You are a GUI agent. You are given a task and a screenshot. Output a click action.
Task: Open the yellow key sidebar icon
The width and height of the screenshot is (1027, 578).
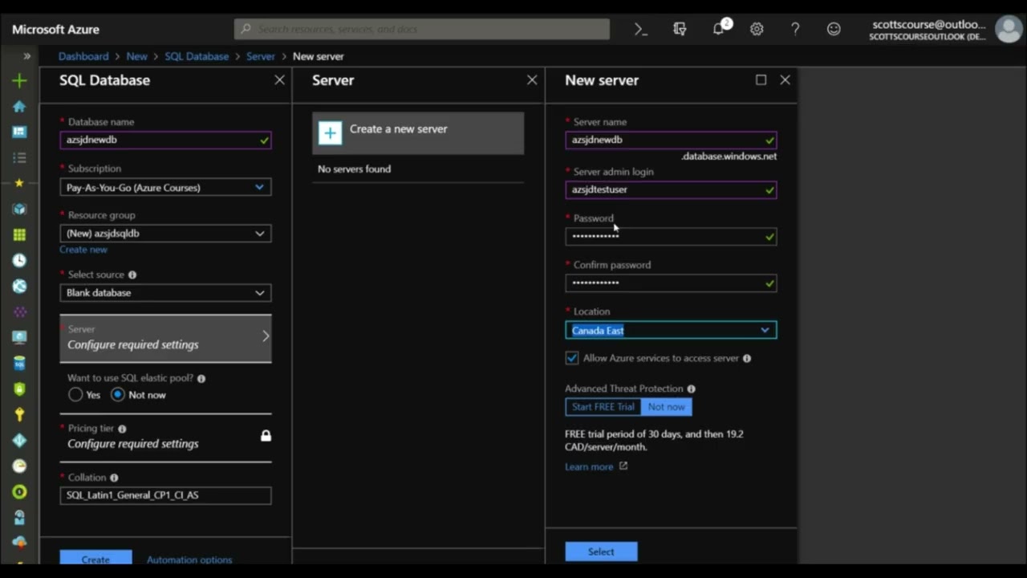tap(19, 414)
